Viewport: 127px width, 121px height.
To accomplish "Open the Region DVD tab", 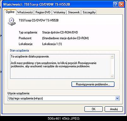I will tap(43, 12).
